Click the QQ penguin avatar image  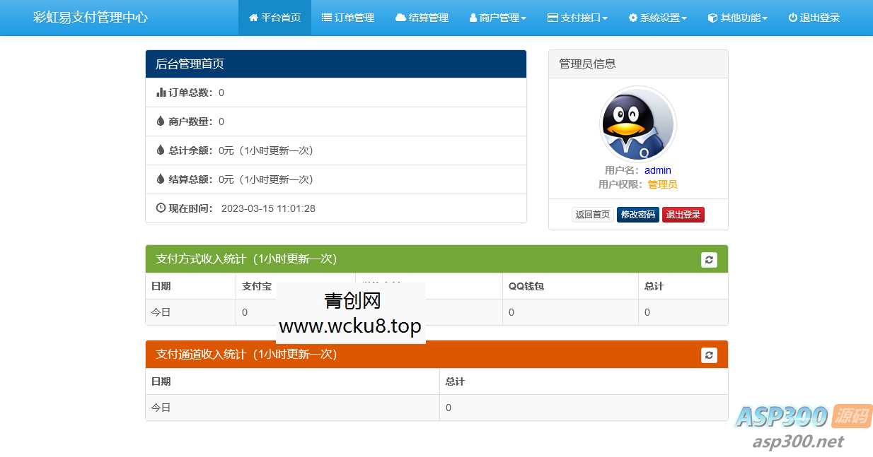(637, 124)
